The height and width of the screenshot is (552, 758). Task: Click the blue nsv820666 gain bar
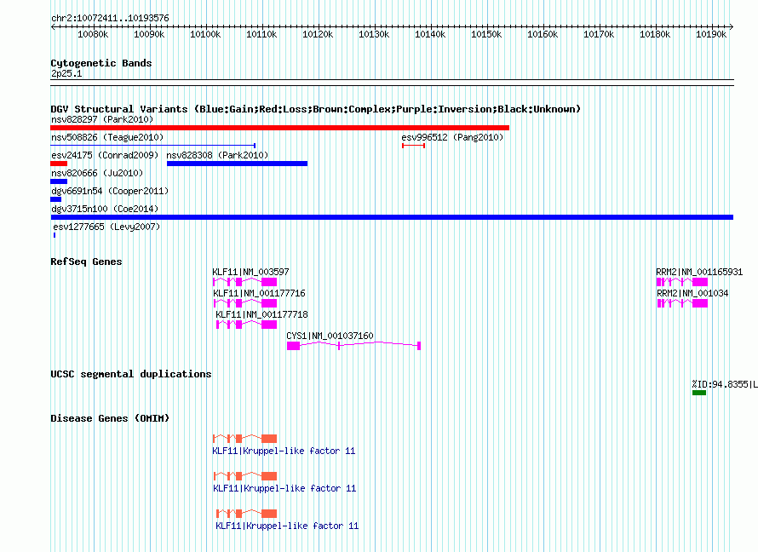[59, 181]
